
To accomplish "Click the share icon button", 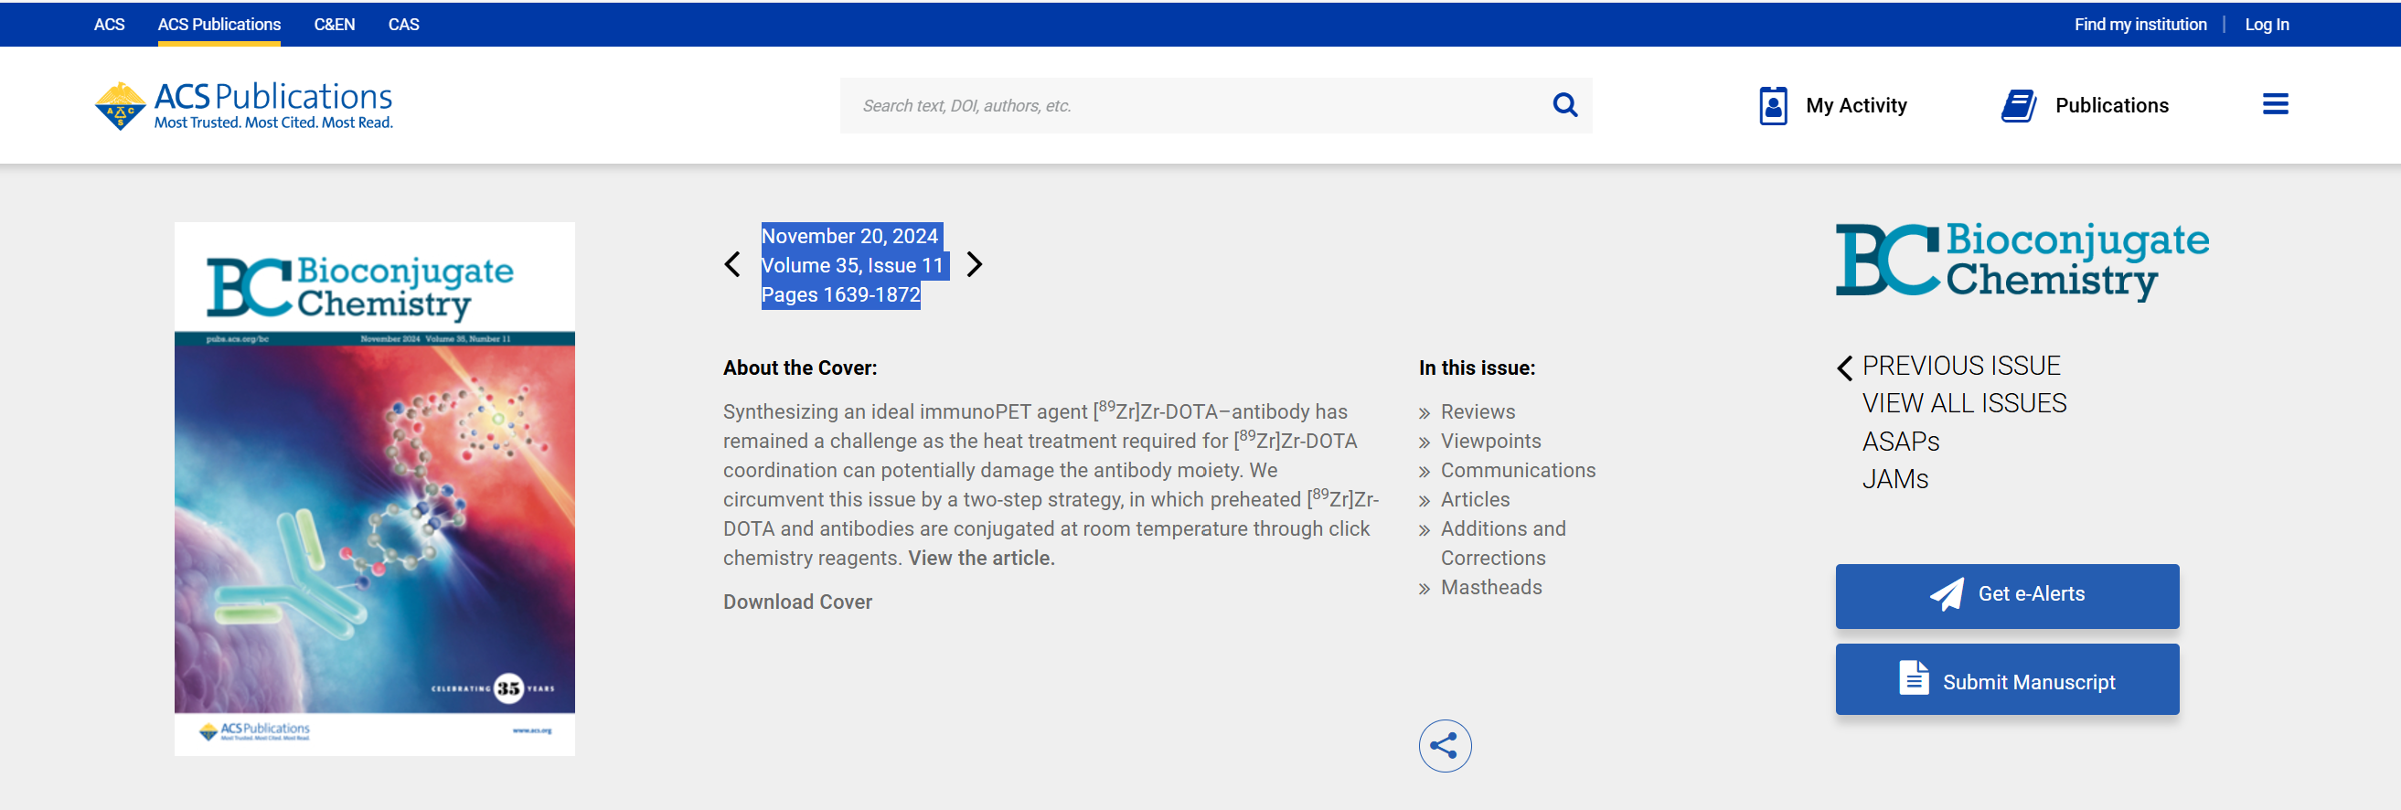I will click(x=1445, y=746).
